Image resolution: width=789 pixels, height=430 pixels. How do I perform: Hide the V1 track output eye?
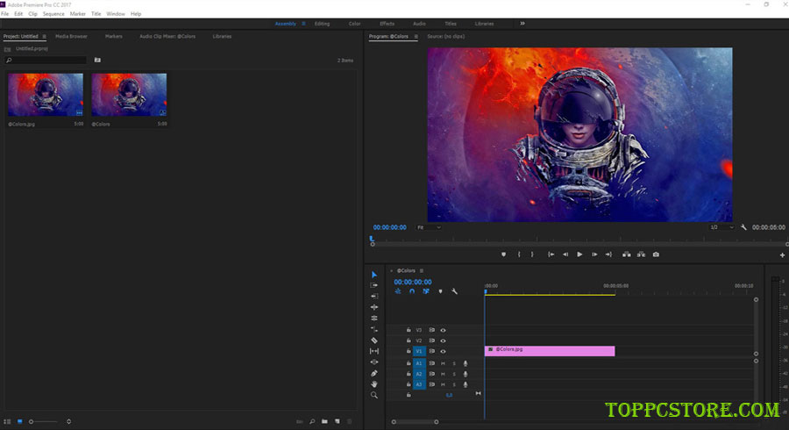click(444, 351)
